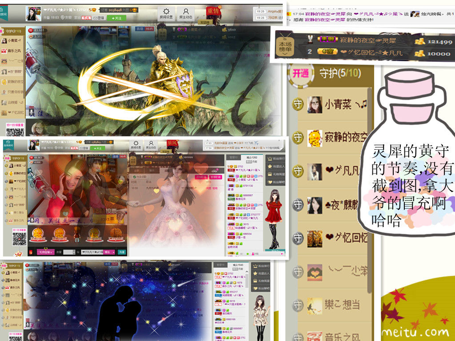455x341 pixels.
Task: Click rank two ゲ忆回忆 row with 10000
Action: 380,53
